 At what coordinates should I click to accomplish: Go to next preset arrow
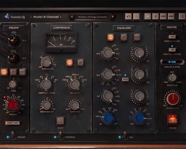112,16
